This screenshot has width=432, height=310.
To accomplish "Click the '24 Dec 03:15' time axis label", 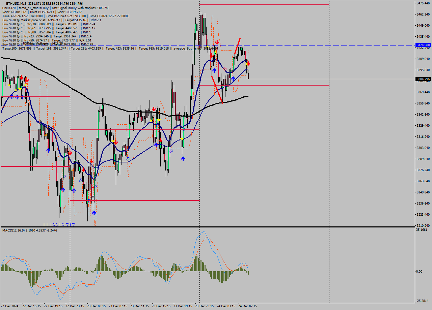I will [x=226, y=306].
